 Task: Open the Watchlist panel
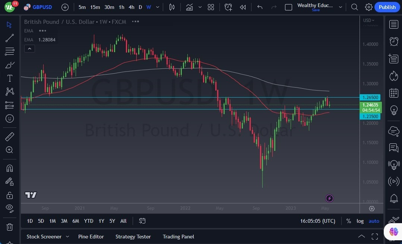pyautogui.click(x=393, y=25)
